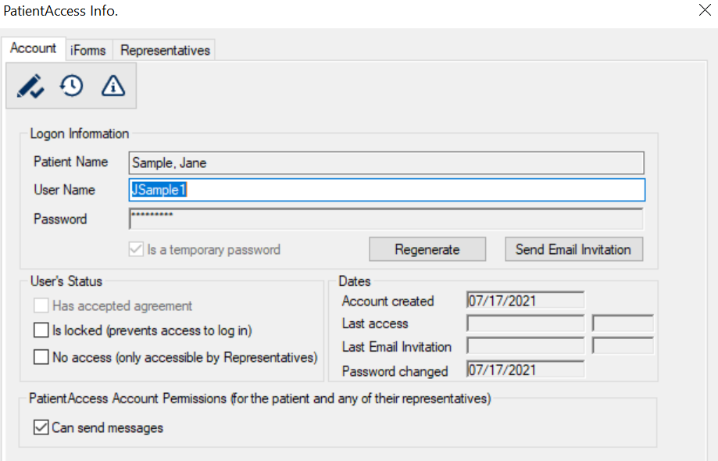Image resolution: width=718 pixels, height=461 pixels.
Task: Select the Account tab
Action: pos(33,48)
